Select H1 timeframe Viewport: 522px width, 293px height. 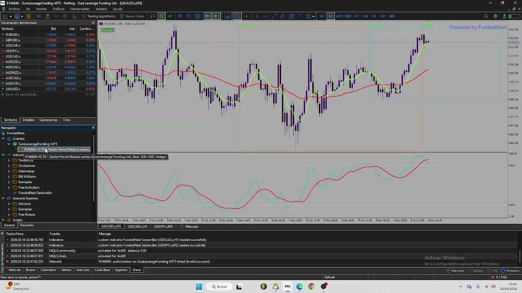click(x=357, y=16)
